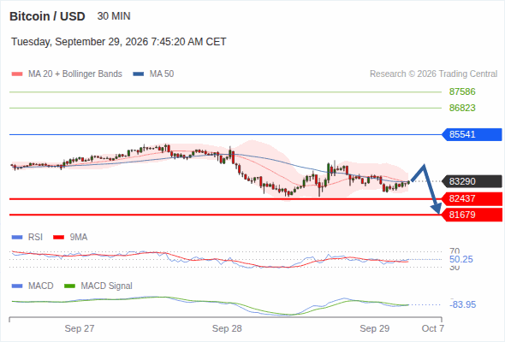Click the RSI legend label

[x=35, y=237]
